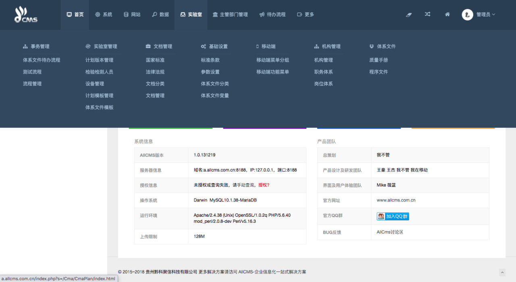Click 质量手册 under 体系文件
The image size is (516, 282).
pos(379,60)
